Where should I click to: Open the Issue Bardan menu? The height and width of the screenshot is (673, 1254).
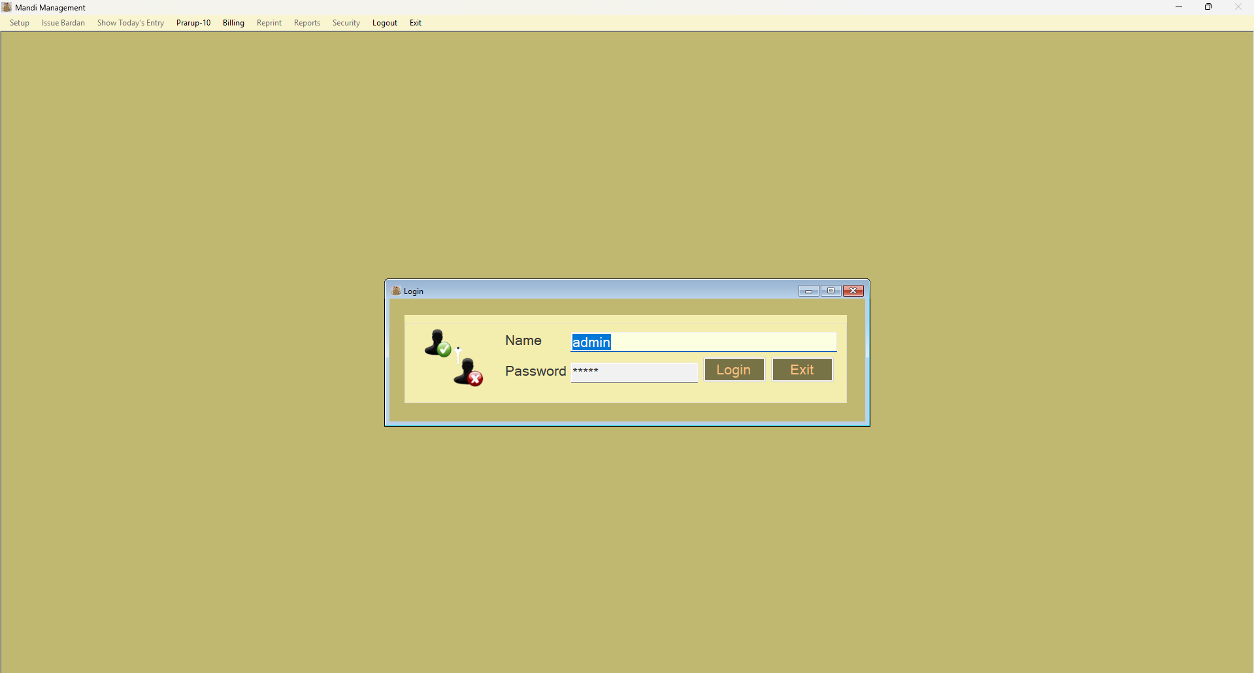click(63, 23)
